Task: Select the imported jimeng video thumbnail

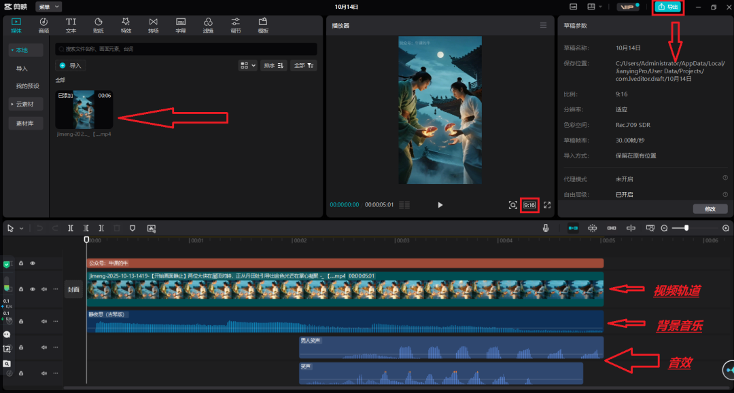Action: [x=84, y=110]
